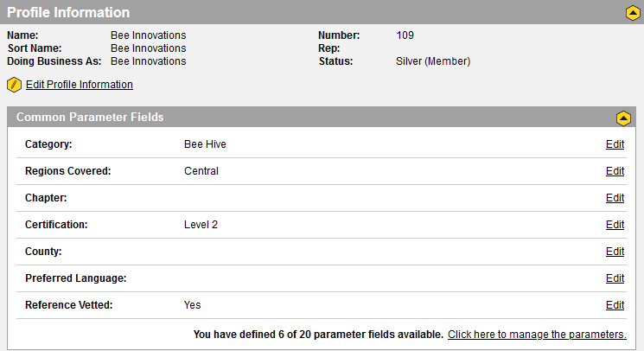This screenshot has width=644, height=351.
Task: Click the Doing Business As name value
Action: [148, 61]
